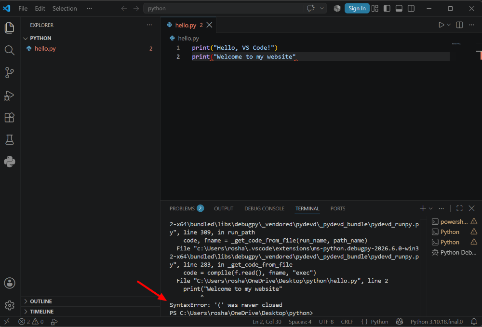Toggle the secondary side bar
The height and width of the screenshot is (327, 482).
[411, 8]
